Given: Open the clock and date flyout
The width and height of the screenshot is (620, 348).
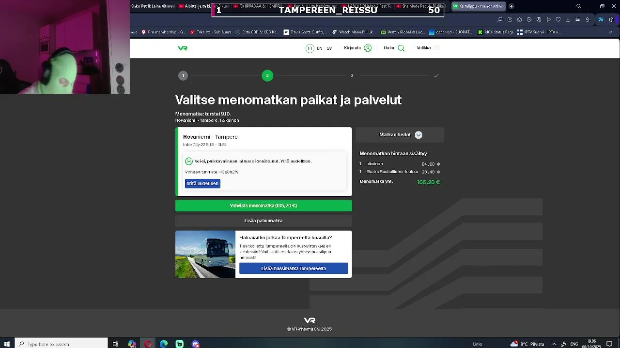Looking at the screenshot, I should (591, 344).
